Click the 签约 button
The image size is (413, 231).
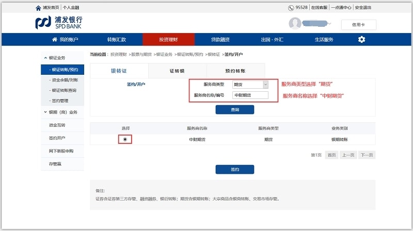point(234,169)
